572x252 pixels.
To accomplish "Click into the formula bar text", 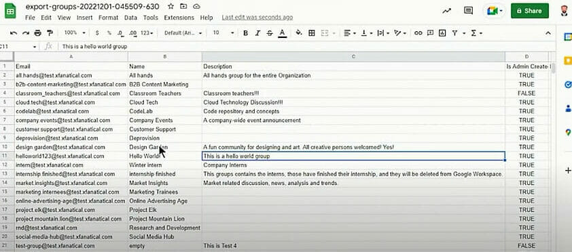I will [x=95, y=47].
